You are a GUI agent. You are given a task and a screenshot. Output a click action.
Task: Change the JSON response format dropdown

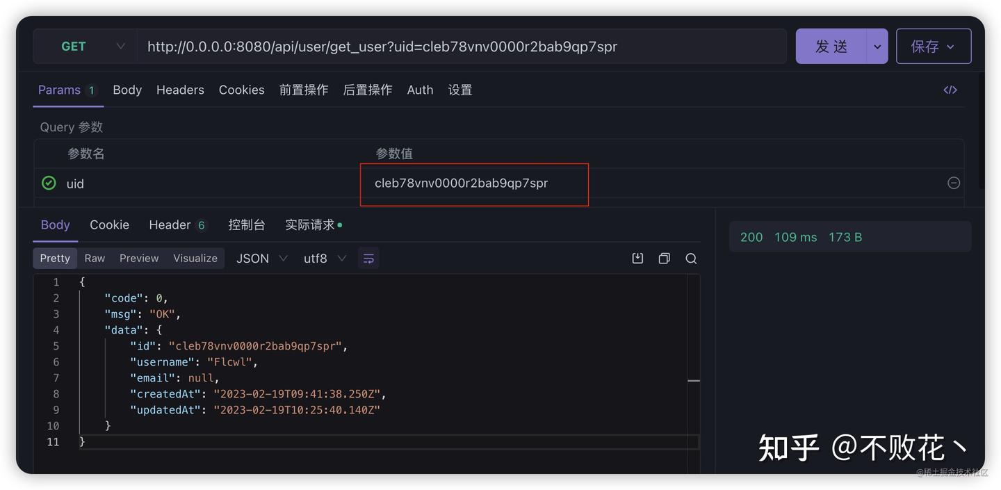coord(261,259)
